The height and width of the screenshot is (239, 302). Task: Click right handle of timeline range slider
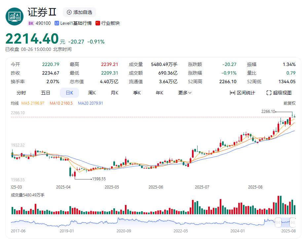[x=292, y=222]
